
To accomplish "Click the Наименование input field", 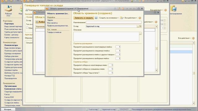I will [114, 23].
